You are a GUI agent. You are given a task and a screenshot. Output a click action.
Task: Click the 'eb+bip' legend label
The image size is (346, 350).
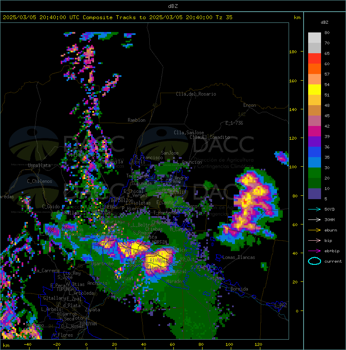click(332, 251)
